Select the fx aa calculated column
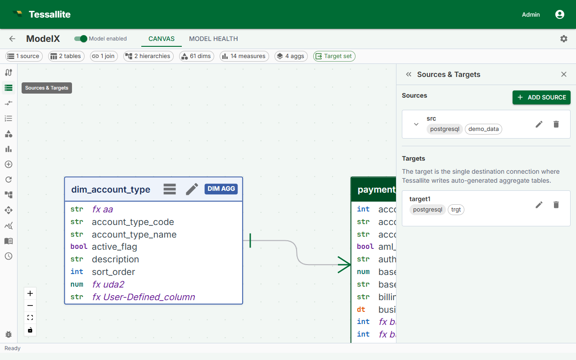Image resolution: width=576 pixels, height=360 pixels. 153,209
